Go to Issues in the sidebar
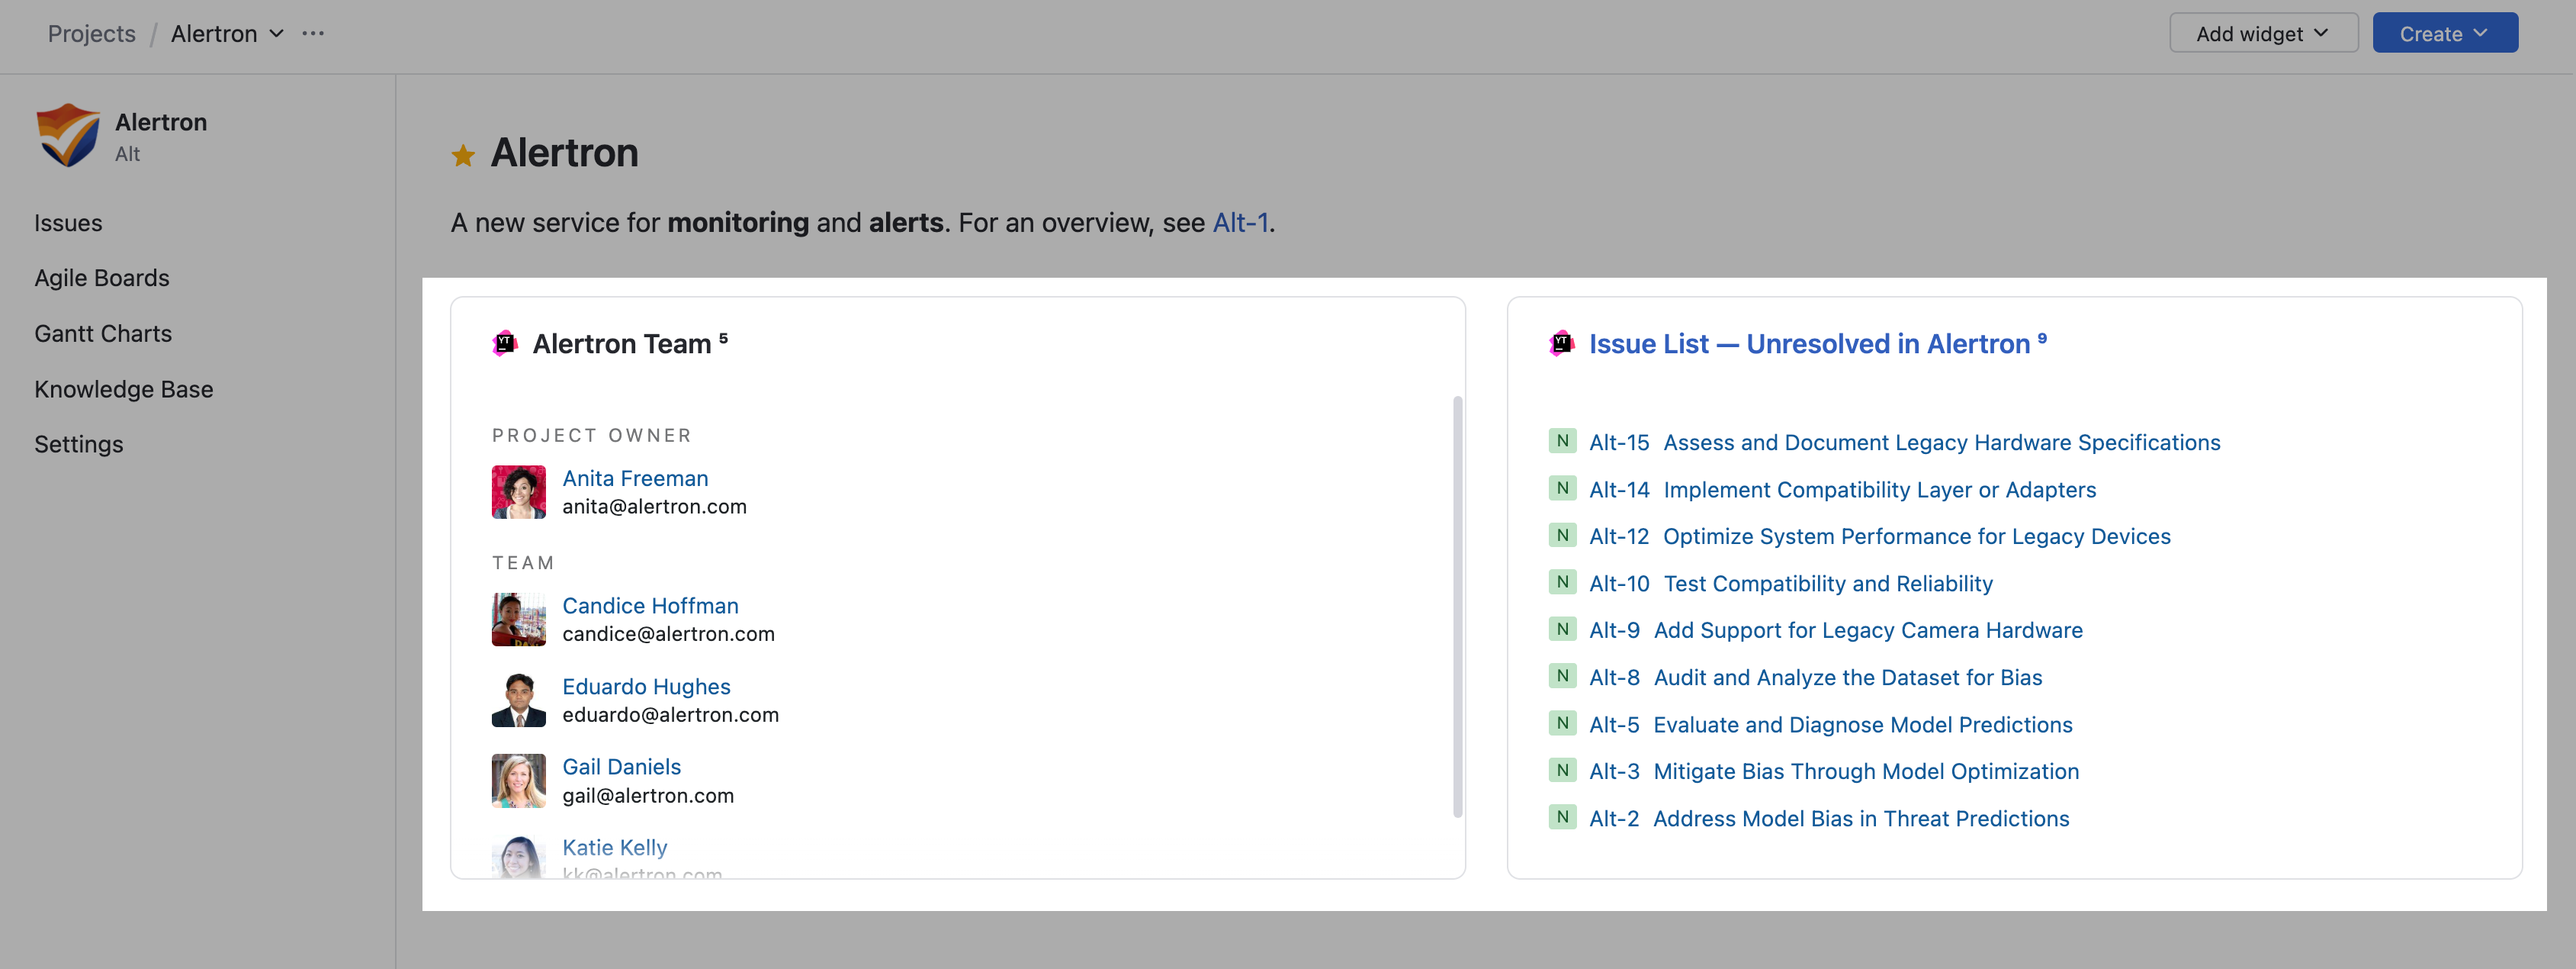Screen dimensions: 2576x969 tap(68, 222)
